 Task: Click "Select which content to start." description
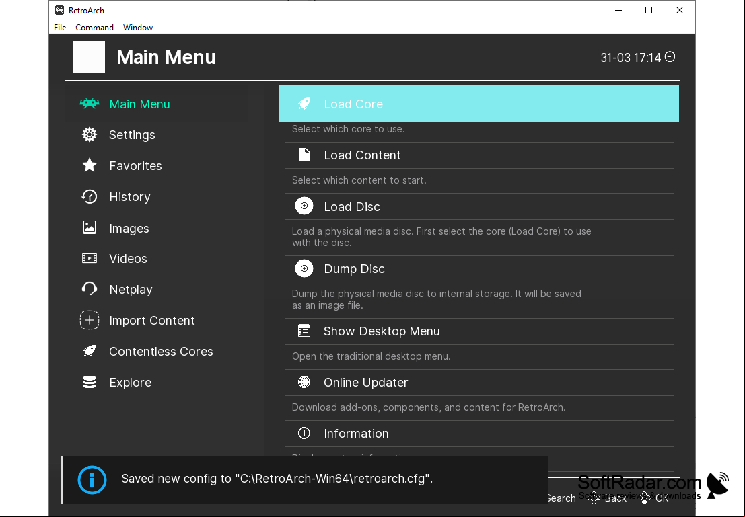(x=359, y=180)
